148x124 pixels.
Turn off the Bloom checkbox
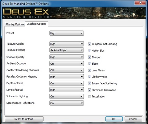89,64
